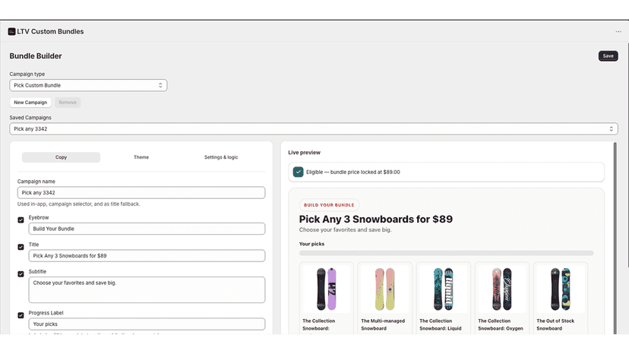Toggle the Progress Label checkbox
The image size is (629, 354).
point(21,315)
